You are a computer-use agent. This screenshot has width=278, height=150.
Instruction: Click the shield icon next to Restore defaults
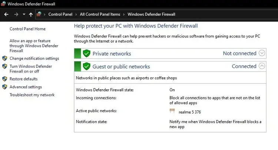(x=5, y=79)
